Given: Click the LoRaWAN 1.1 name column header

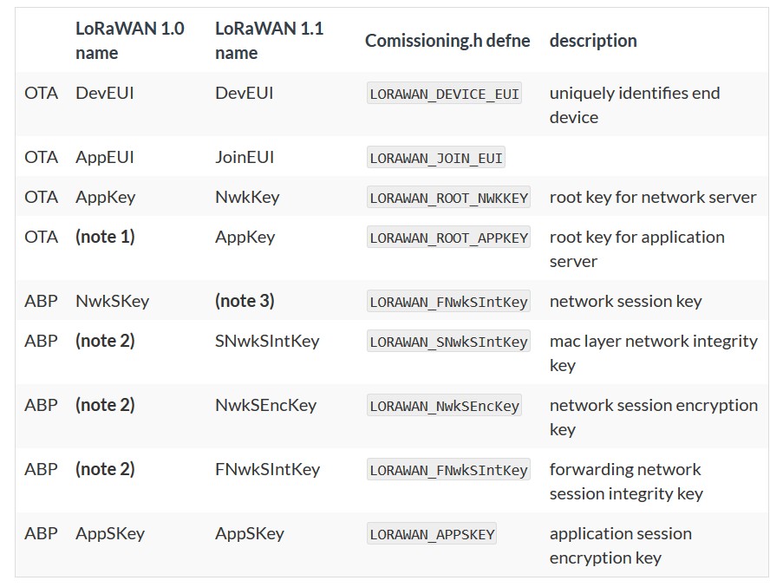Looking at the screenshot, I should (269, 41).
